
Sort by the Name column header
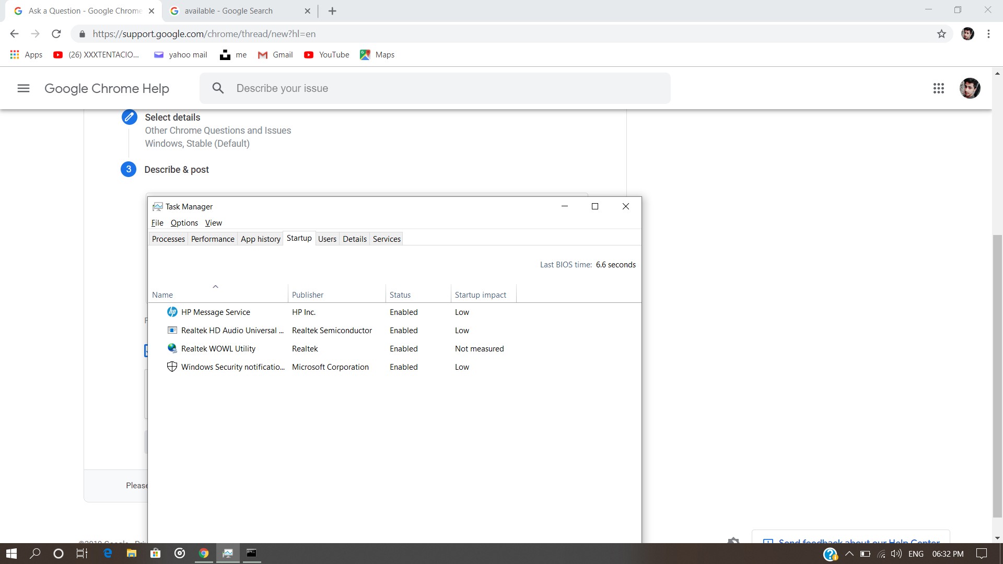pos(218,295)
